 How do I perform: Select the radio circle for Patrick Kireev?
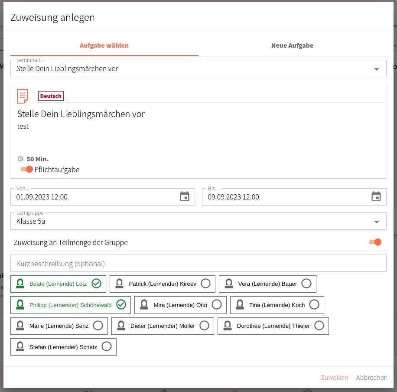(205, 284)
